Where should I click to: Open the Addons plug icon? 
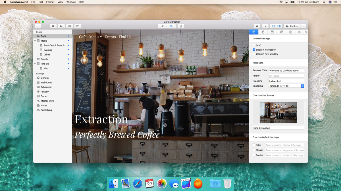coord(257,26)
